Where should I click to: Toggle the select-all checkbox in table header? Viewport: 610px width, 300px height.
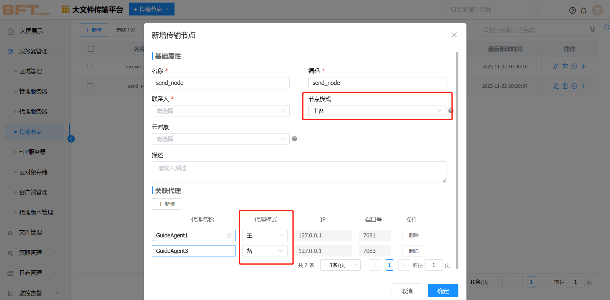tap(91, 49)
